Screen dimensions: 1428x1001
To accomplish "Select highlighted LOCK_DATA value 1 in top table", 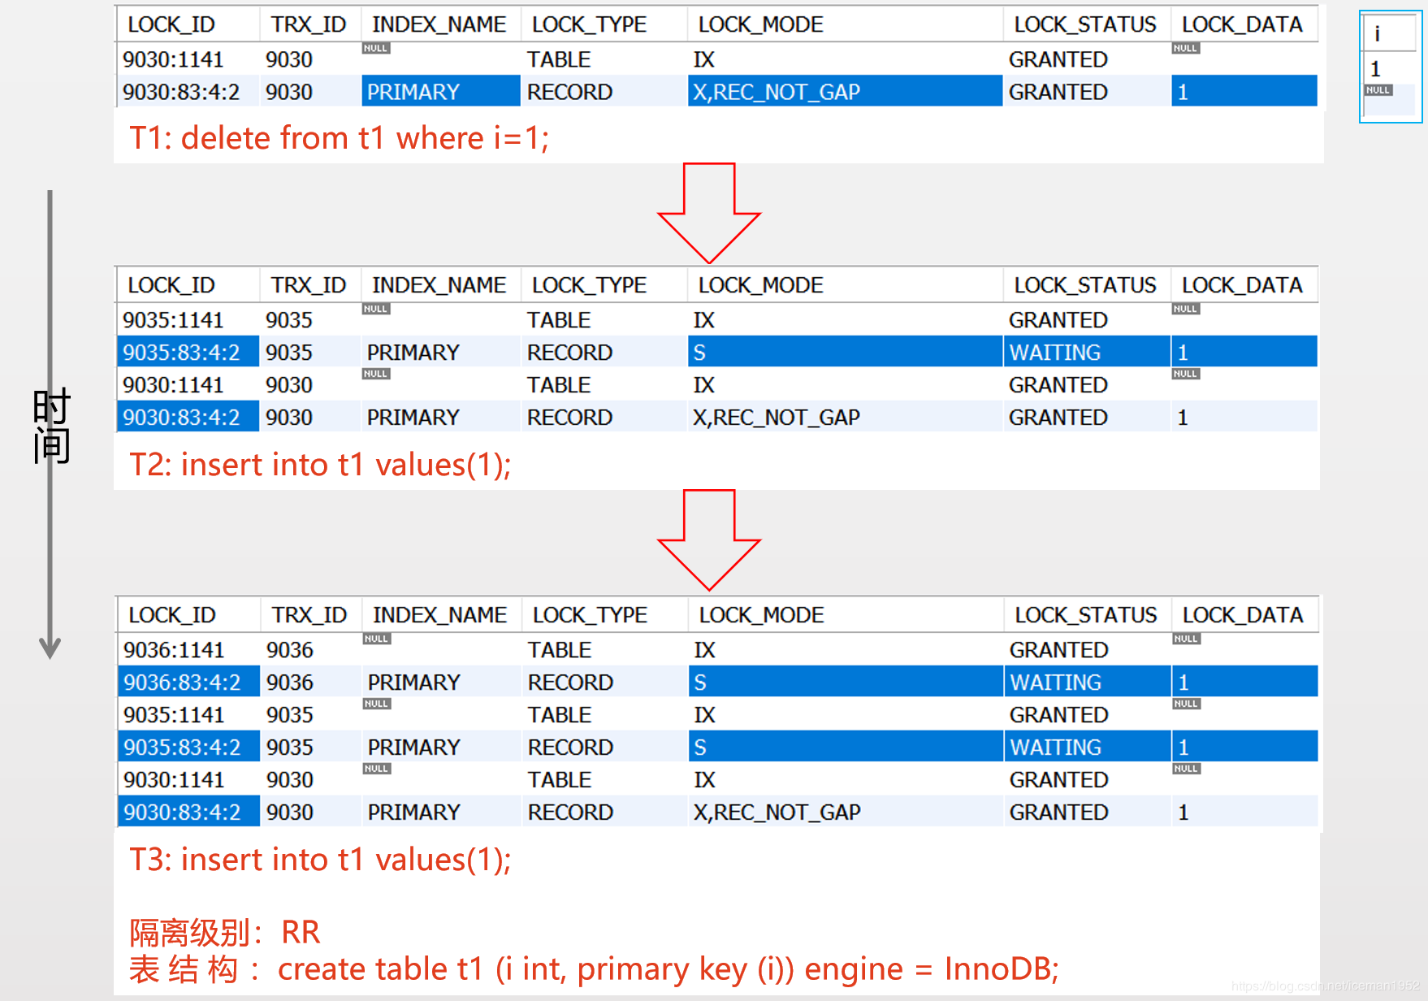I will [x=1244, y=91].
